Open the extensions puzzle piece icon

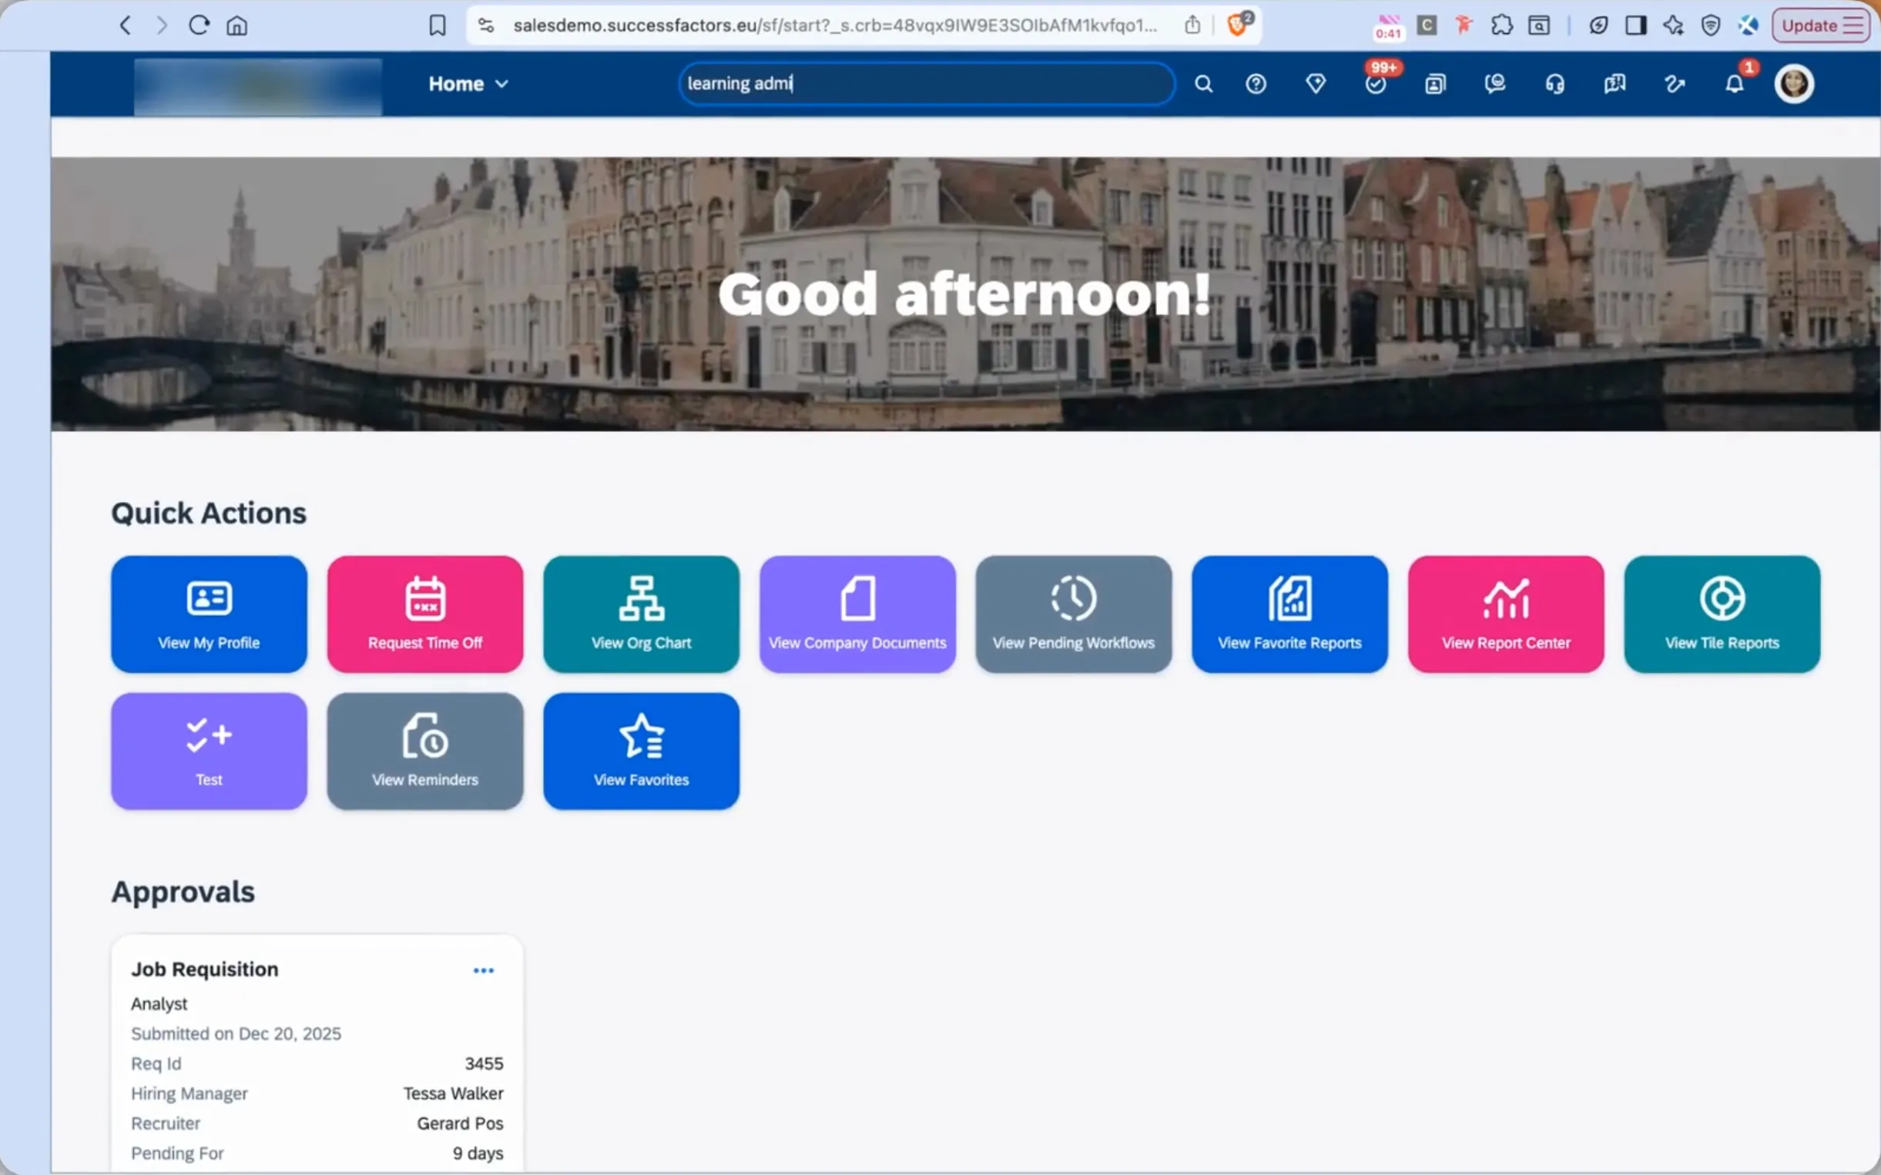coord(1502,25)
